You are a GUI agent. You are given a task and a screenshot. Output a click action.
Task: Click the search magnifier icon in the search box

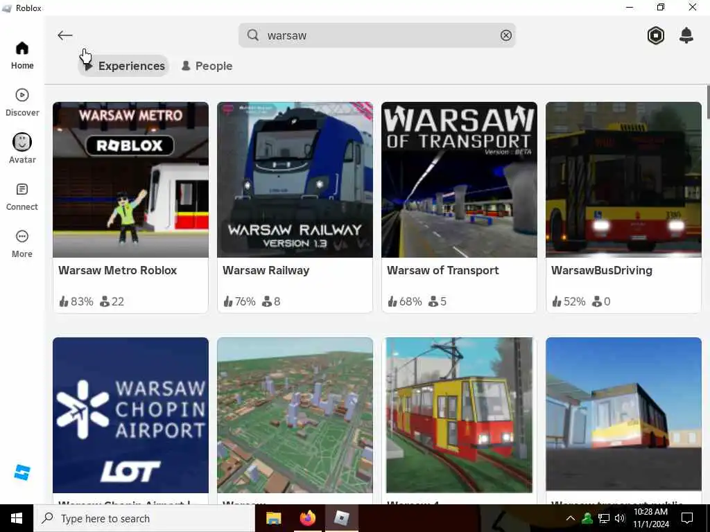click(x=253, y=35)
